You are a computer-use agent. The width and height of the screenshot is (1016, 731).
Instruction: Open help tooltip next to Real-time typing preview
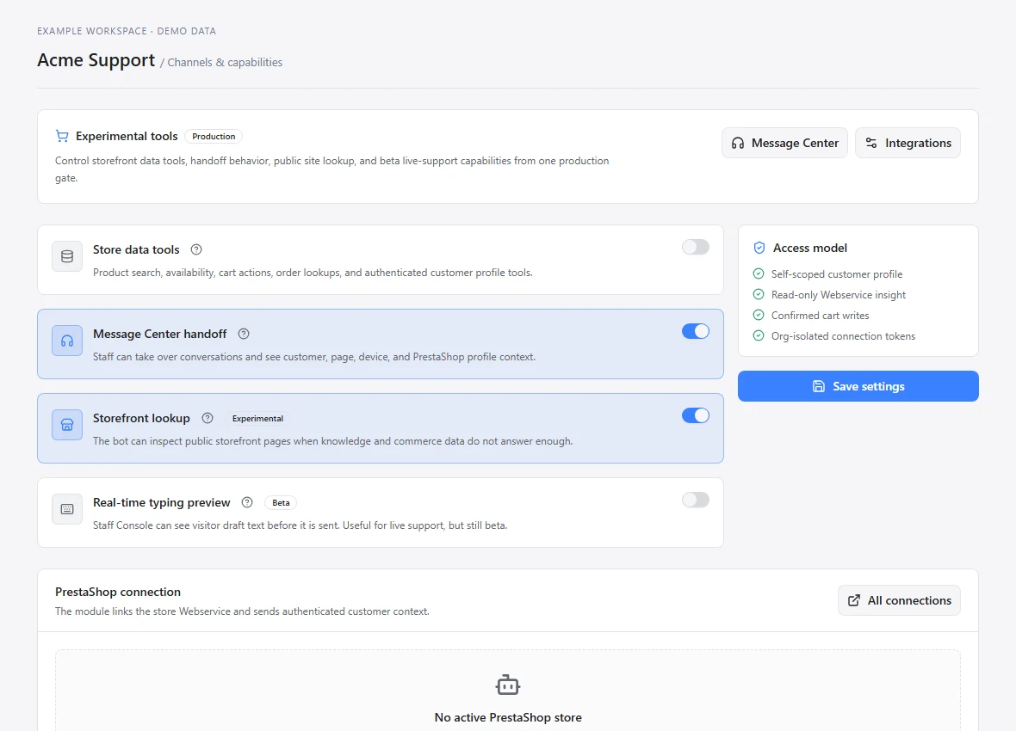click(247, 501)
